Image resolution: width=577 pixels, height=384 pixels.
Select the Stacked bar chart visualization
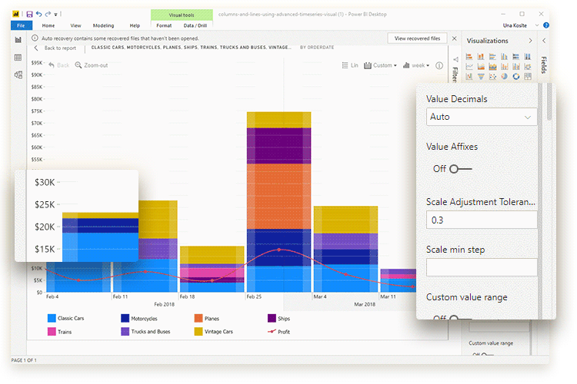tap(469, 56)
